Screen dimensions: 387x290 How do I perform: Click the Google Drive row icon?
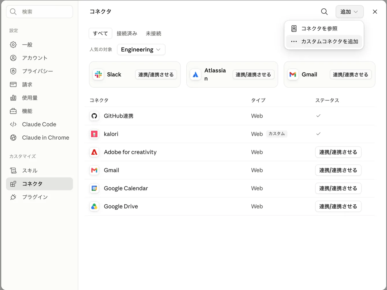coord(94,206)
